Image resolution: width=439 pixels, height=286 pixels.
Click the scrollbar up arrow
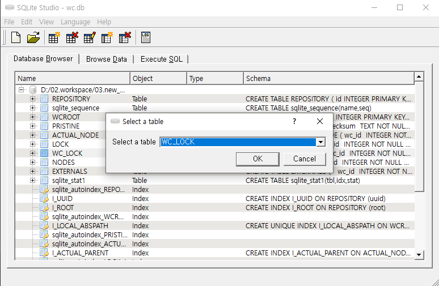tap(419, 76)
